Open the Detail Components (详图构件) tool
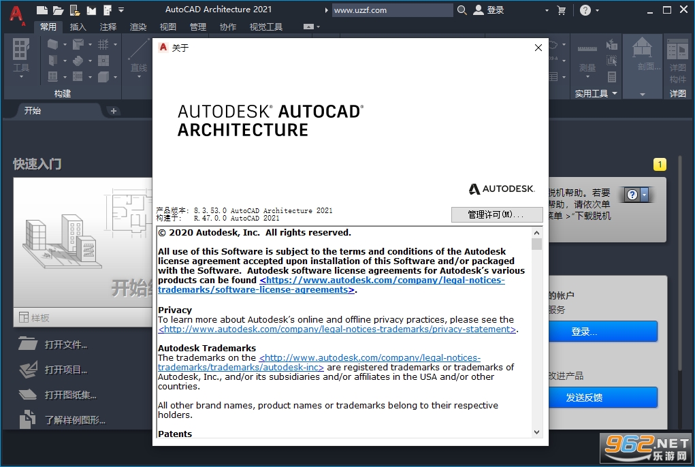The width and height of the screenshot is (695, 467). click(x=678, y=61)
